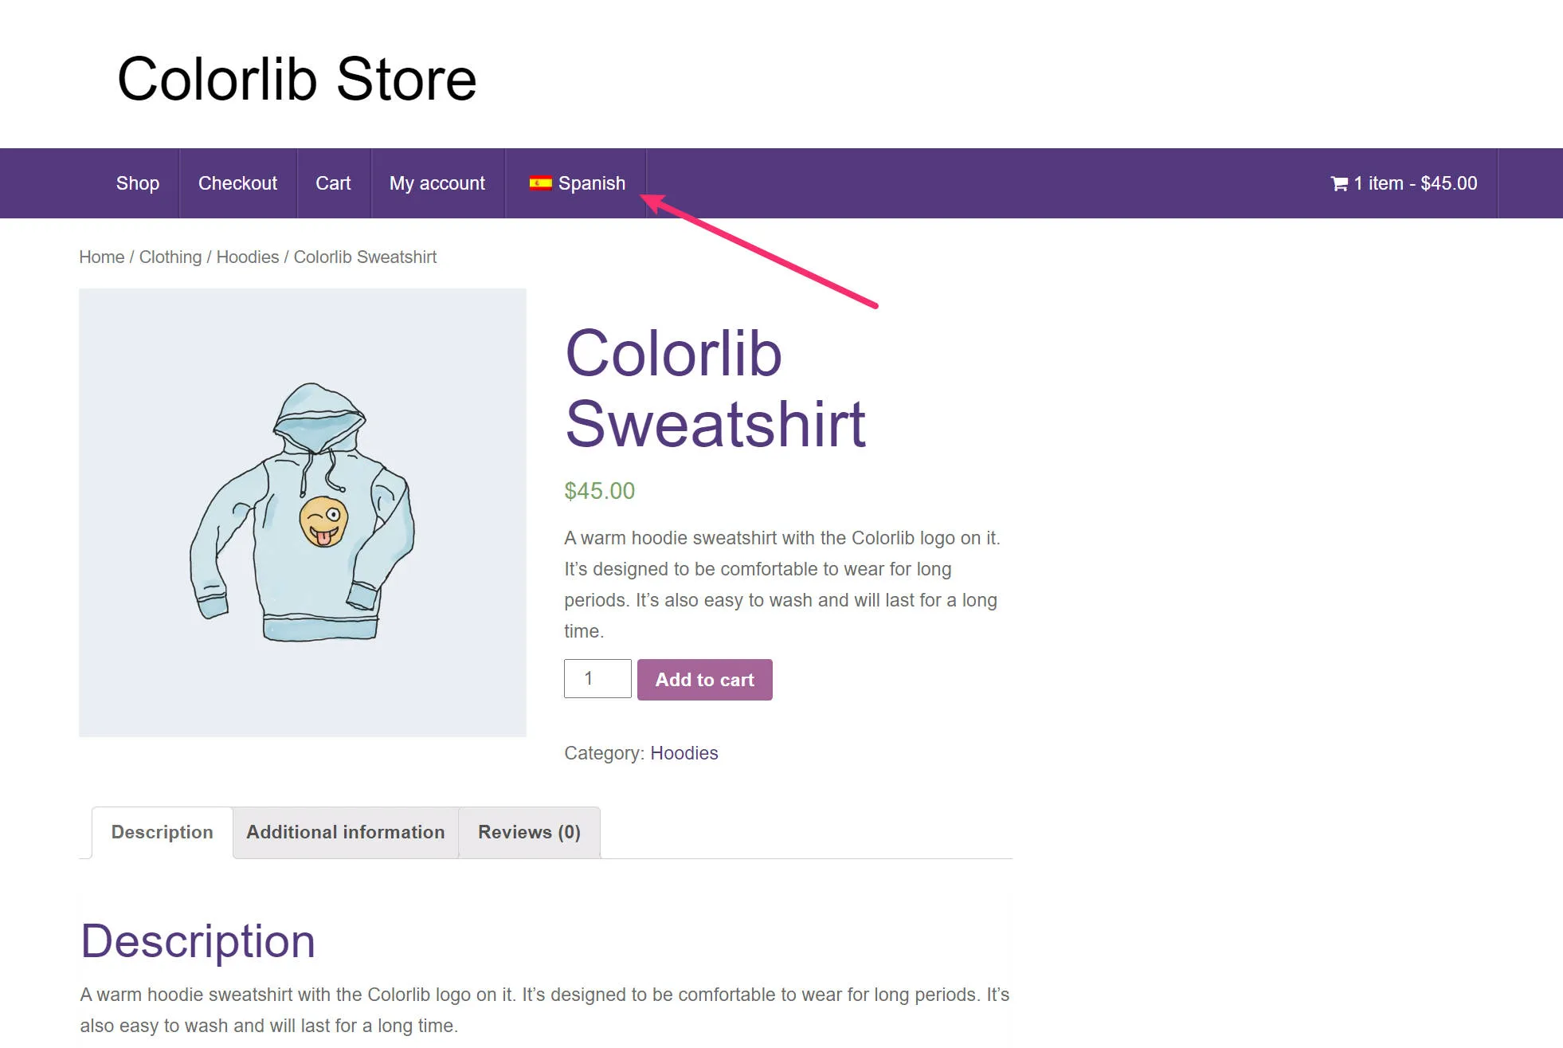The image size is (1563, 1048).
Task: Click the Shop navigation menu item
Action: point(137,183)
